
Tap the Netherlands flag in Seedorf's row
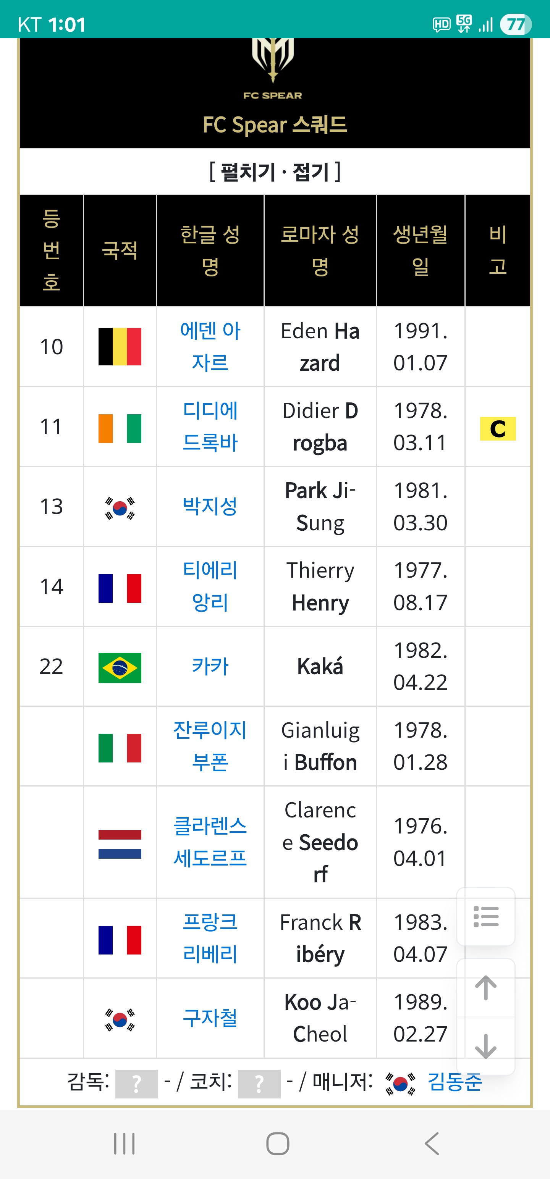(120, 844)
